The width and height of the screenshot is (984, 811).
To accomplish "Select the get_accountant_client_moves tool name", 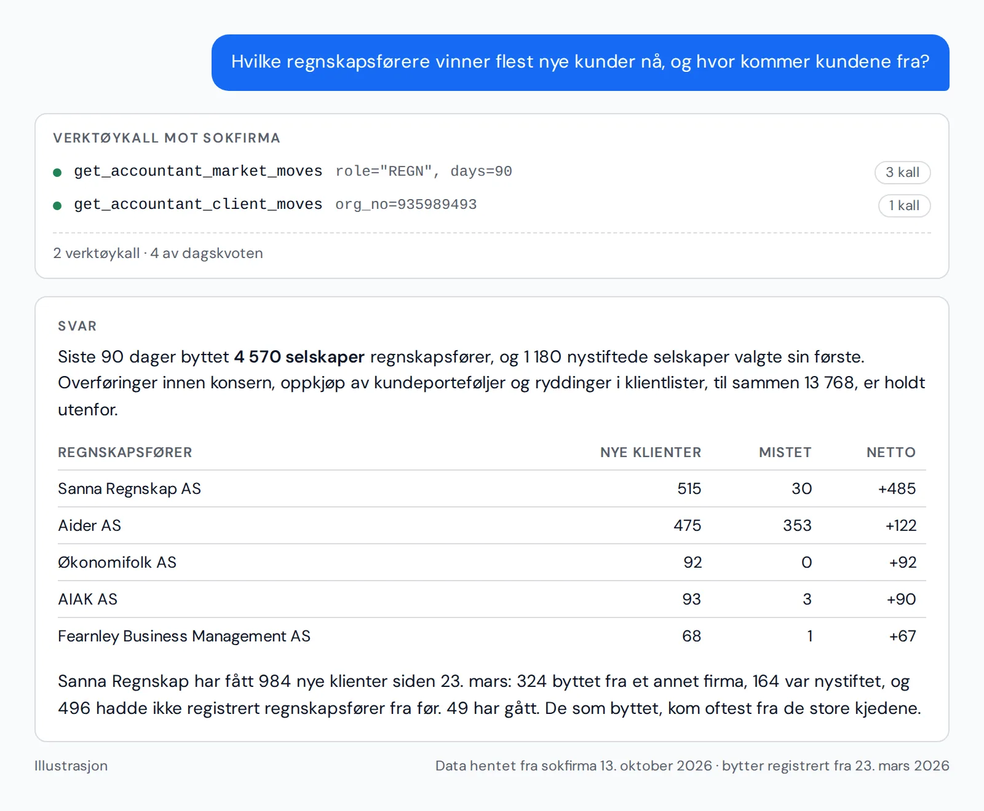I will (x=198, y=205).
